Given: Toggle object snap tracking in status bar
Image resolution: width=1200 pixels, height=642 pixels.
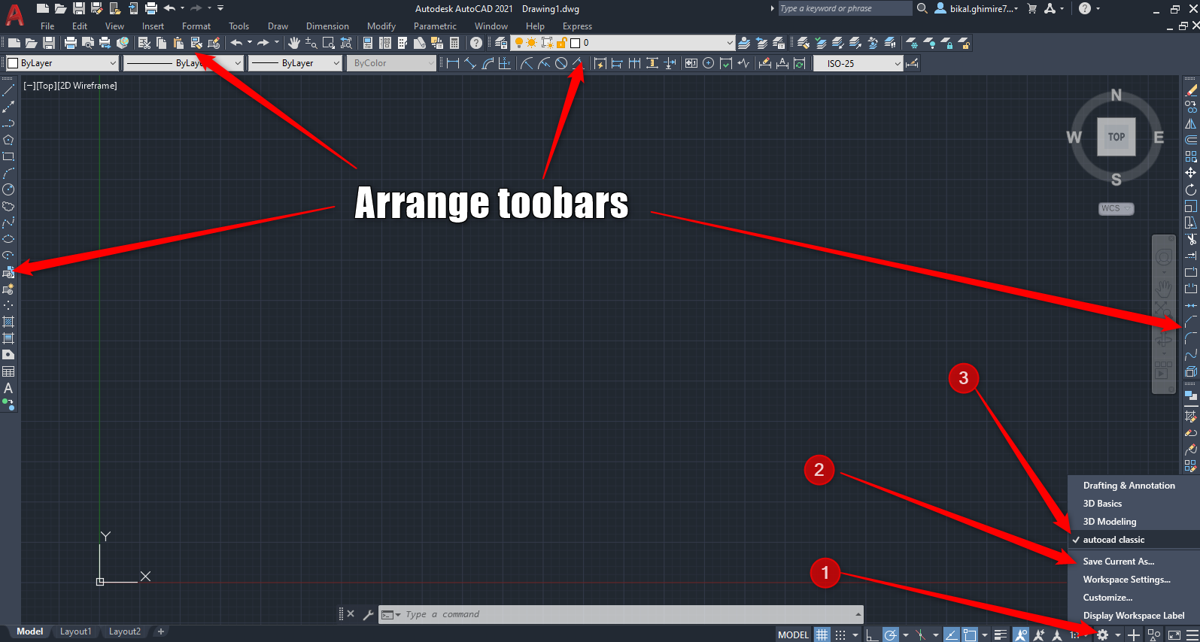Looking at the screenshot, I should click(951, 634).
